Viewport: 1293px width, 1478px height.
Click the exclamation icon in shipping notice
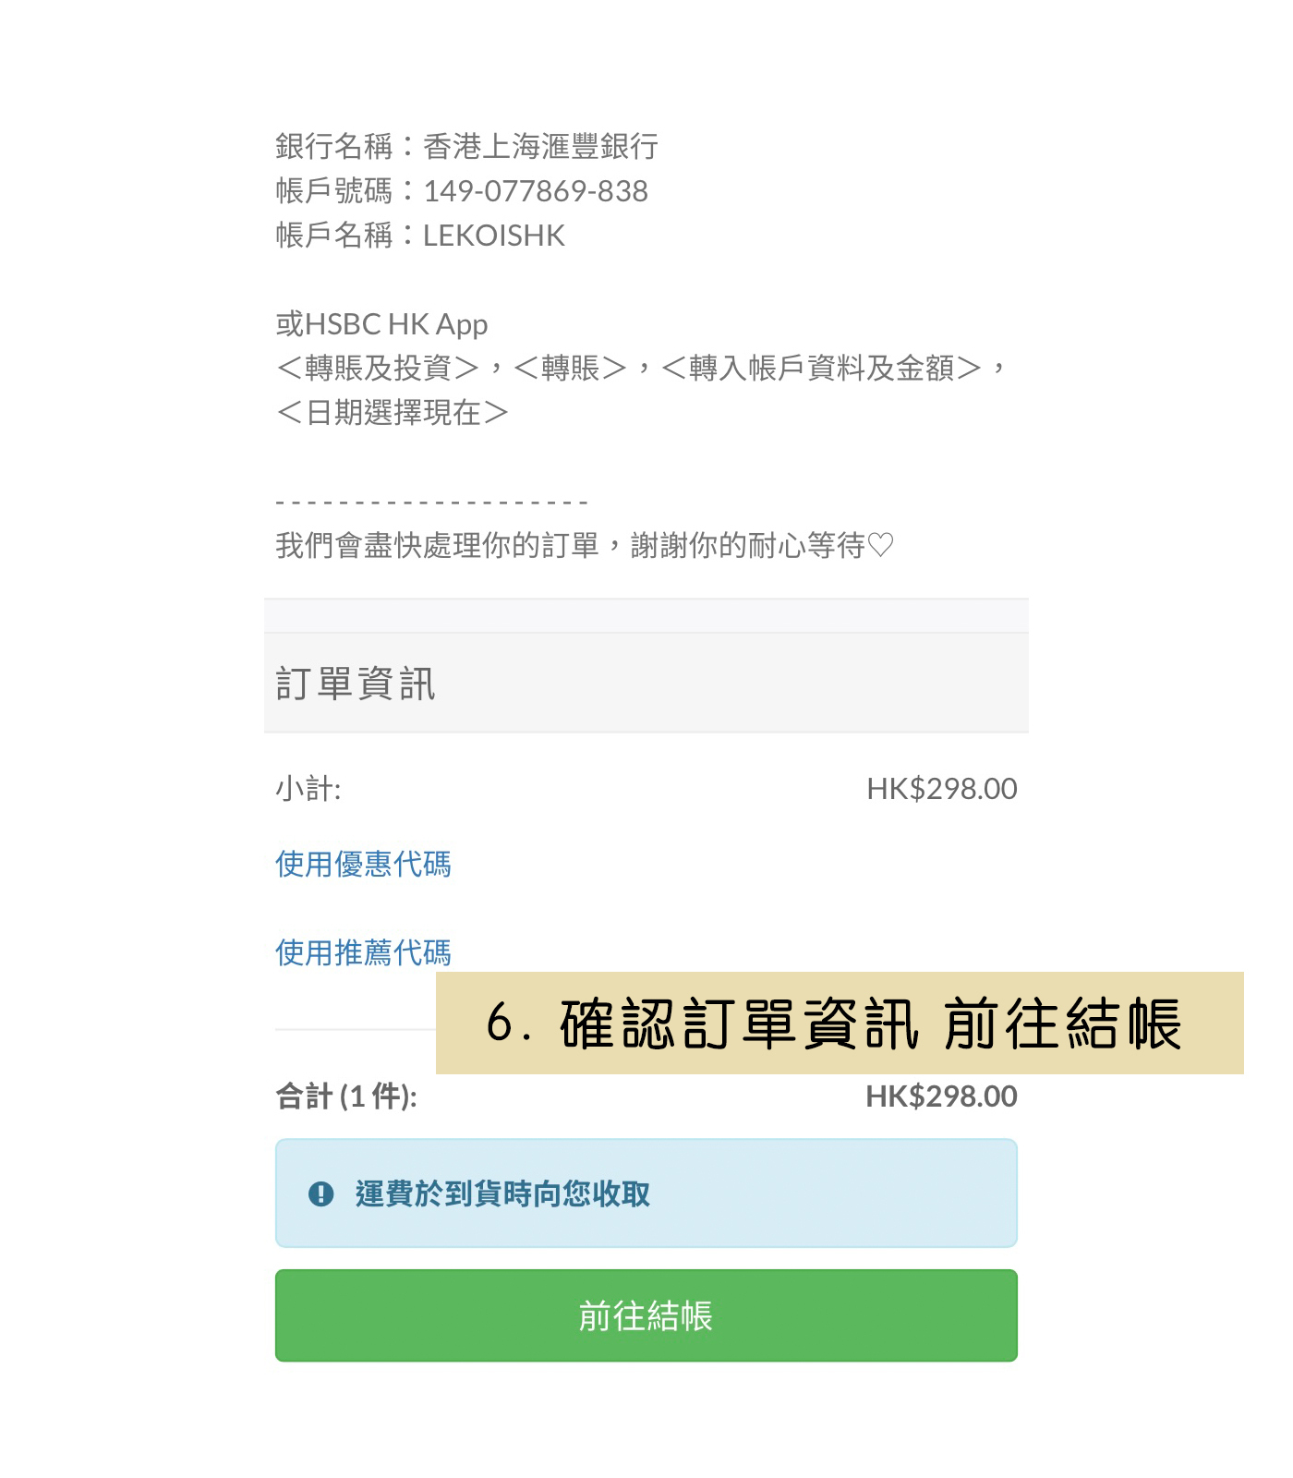(x=320, y=1193)
